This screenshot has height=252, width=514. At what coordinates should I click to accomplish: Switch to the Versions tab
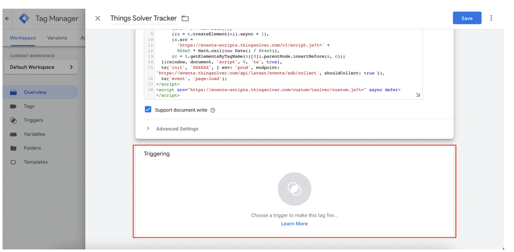(x=57, y=38)
